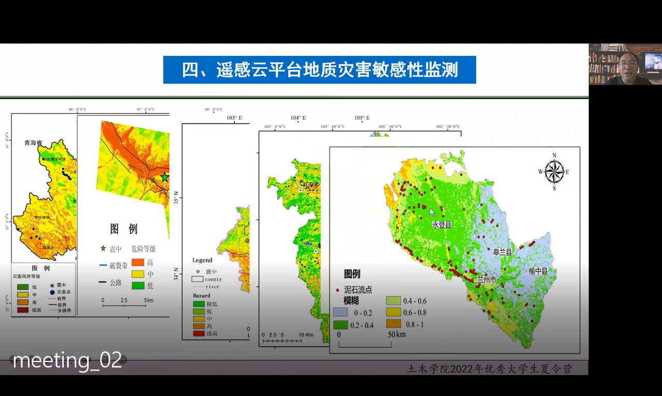Viewport: 662px width, 396px height.
Task: Click the blue 破裂带 line symbol
Action: (103, 266)
